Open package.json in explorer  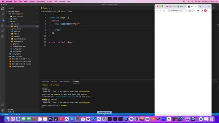click(17, 49)
